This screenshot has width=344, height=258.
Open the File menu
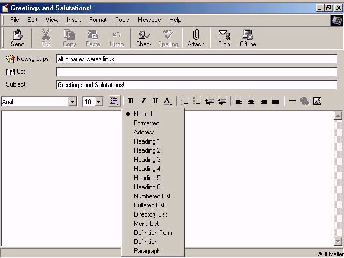coord(15,20)
